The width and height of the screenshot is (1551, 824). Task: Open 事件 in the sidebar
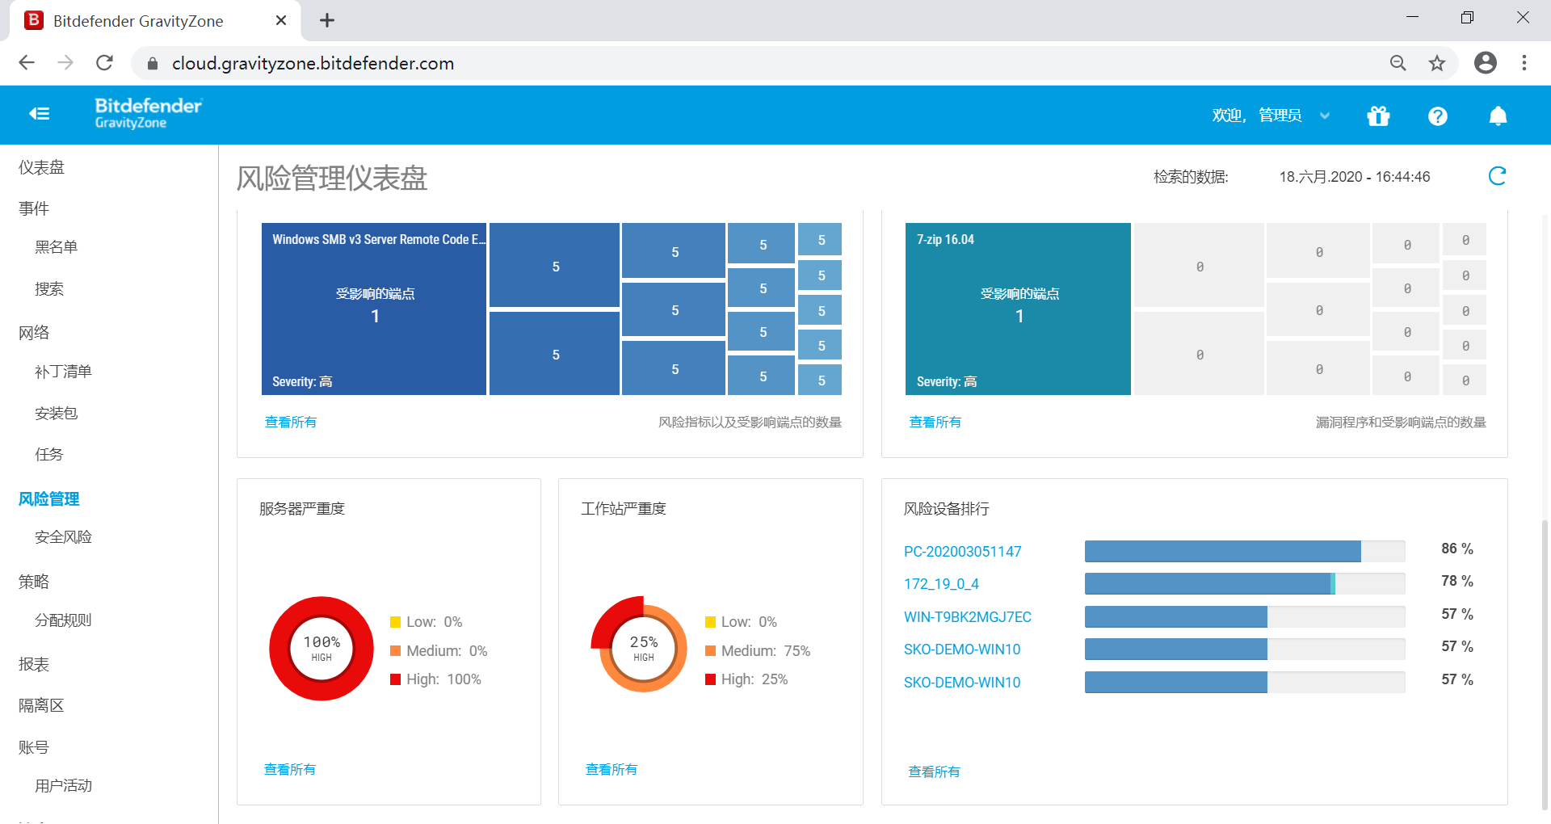point(34,208)
